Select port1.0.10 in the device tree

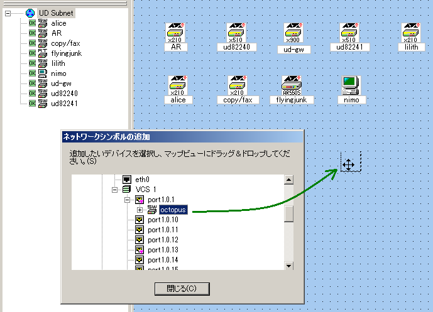163,220
